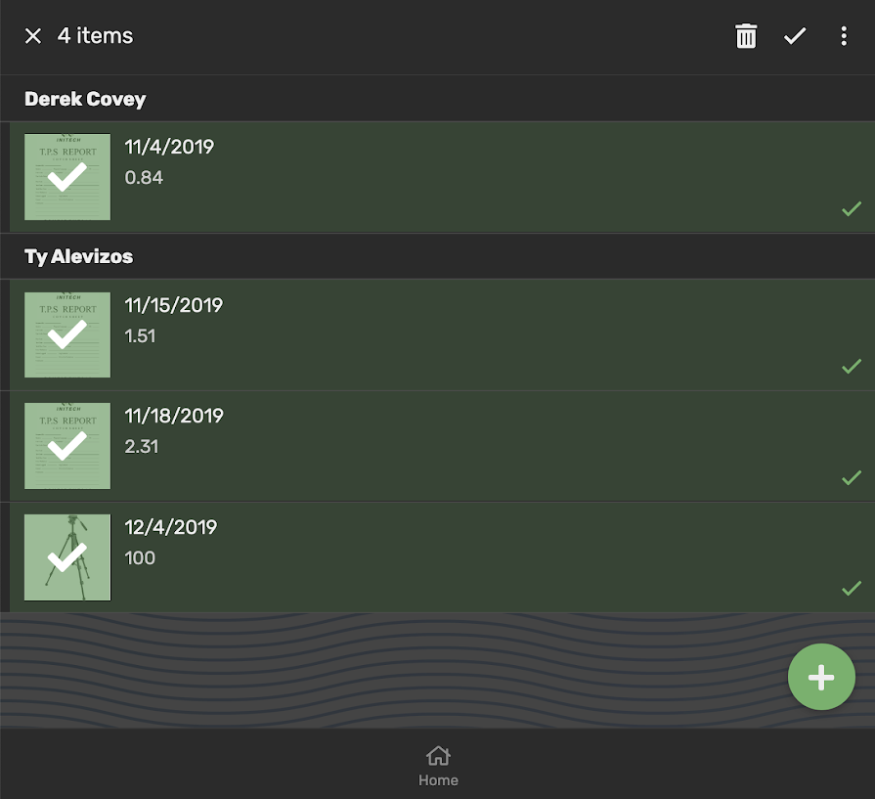Click green status check on 12/4/2019 row

pyautogui.click(x=852, y=588)
